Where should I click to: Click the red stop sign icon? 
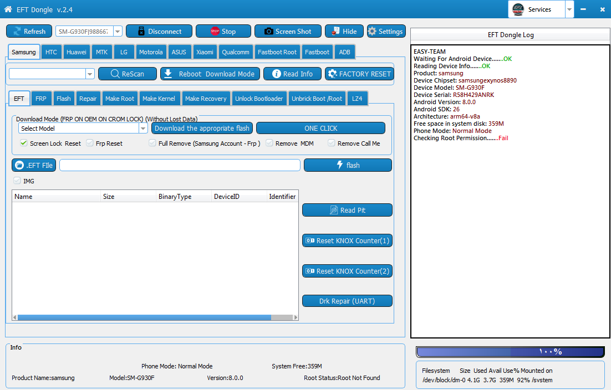(215, 32)
